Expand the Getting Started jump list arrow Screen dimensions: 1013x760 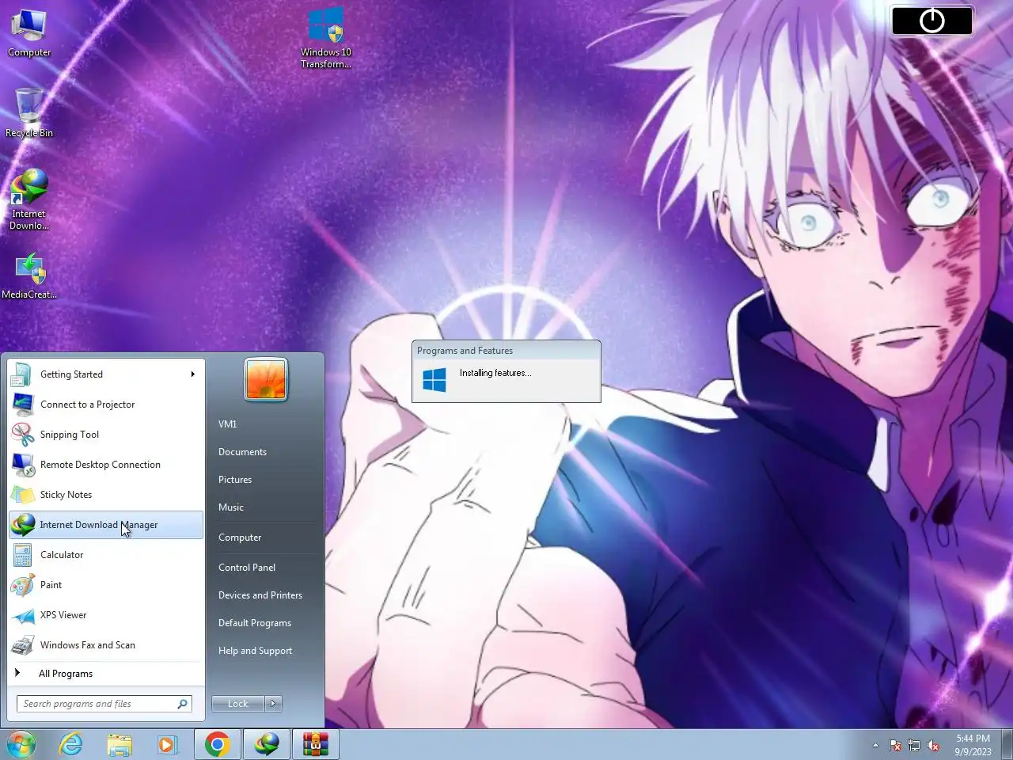pyautogui.click(x=192, y=374)
